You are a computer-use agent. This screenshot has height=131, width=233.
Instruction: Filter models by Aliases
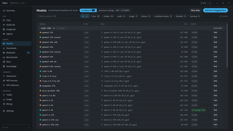(x=146, y=16)
